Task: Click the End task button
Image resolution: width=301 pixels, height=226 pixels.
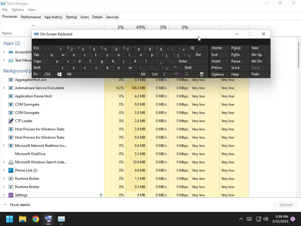Action: (x=286, y=205)
